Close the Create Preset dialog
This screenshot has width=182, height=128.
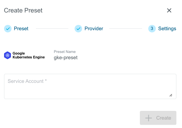pyautogui.click(x=169, y=10)
